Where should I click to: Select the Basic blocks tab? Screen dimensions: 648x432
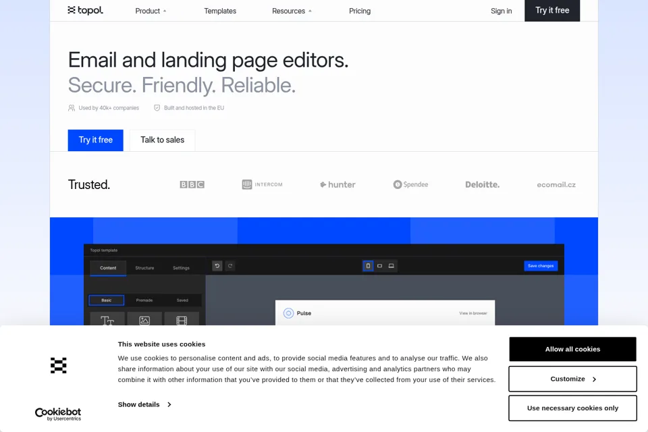click(106, 300)
